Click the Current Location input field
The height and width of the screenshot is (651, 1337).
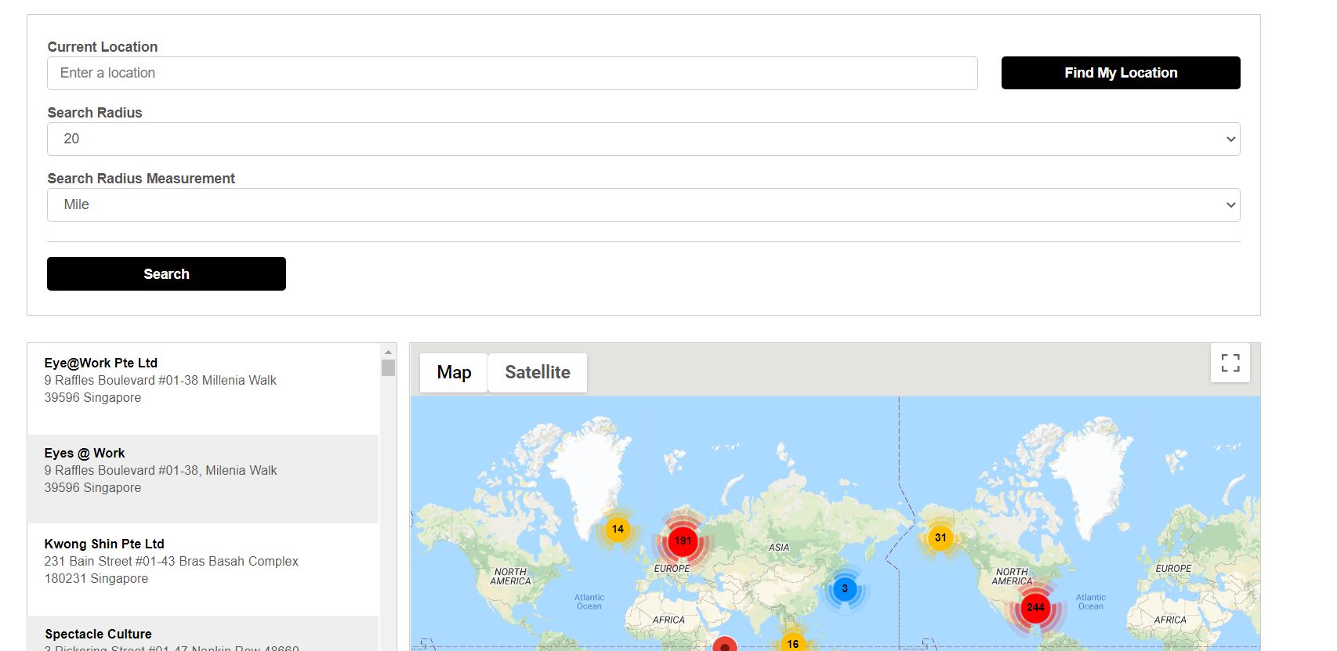click(512, 73)
